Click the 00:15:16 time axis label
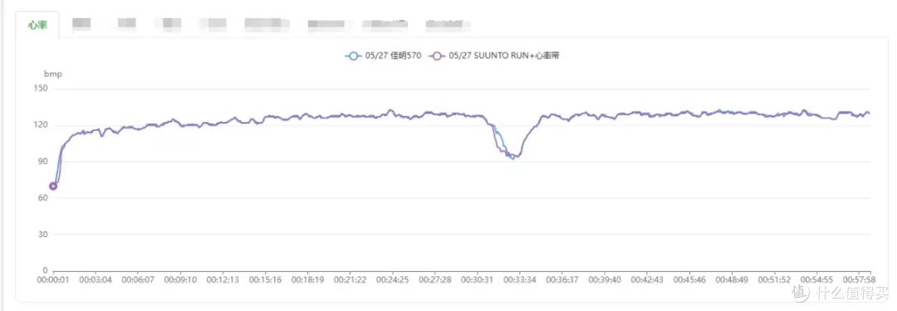 pos(266,280)
